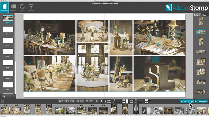Image resolution: width=209 pixels, height=117 pixels.
Task: Select Spread 2 thumbnail
Action: (8, 29)
